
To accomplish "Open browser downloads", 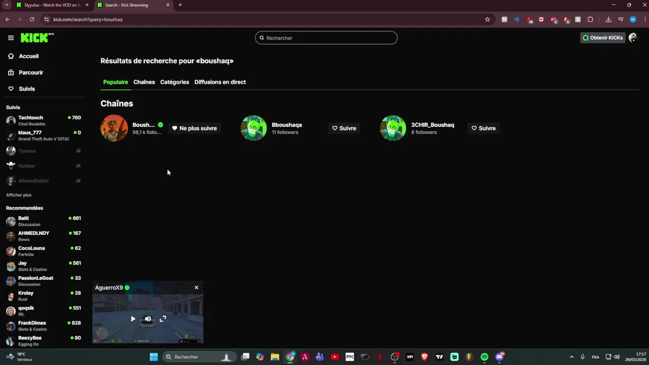I will pos(608,19).
